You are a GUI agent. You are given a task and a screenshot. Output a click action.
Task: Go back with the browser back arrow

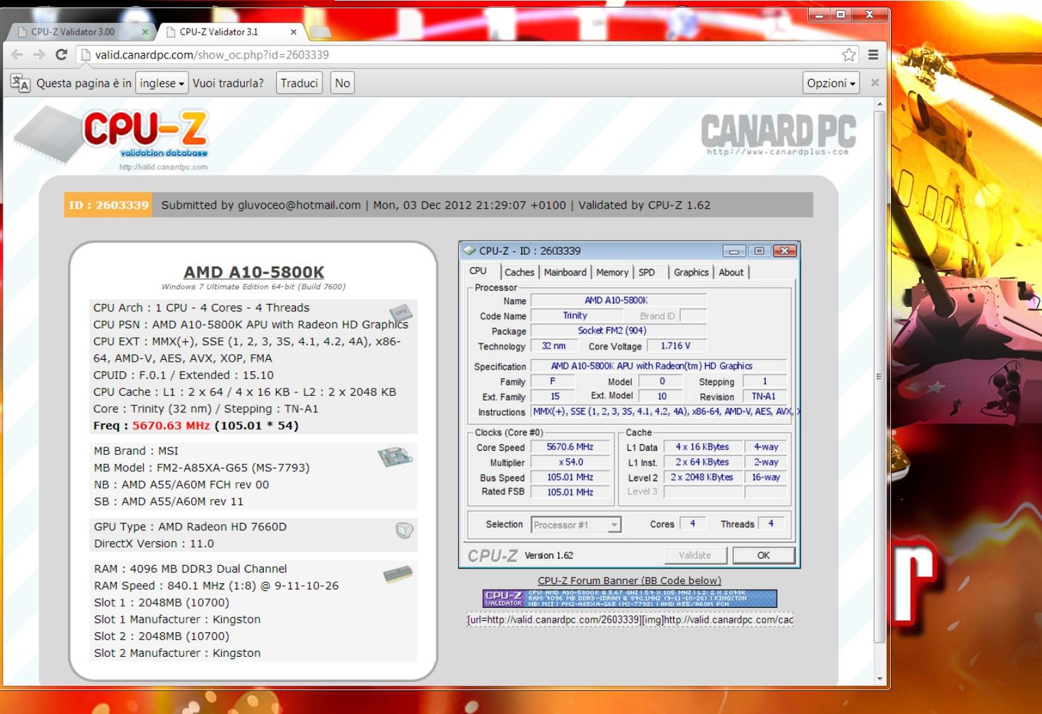point(18,54)
